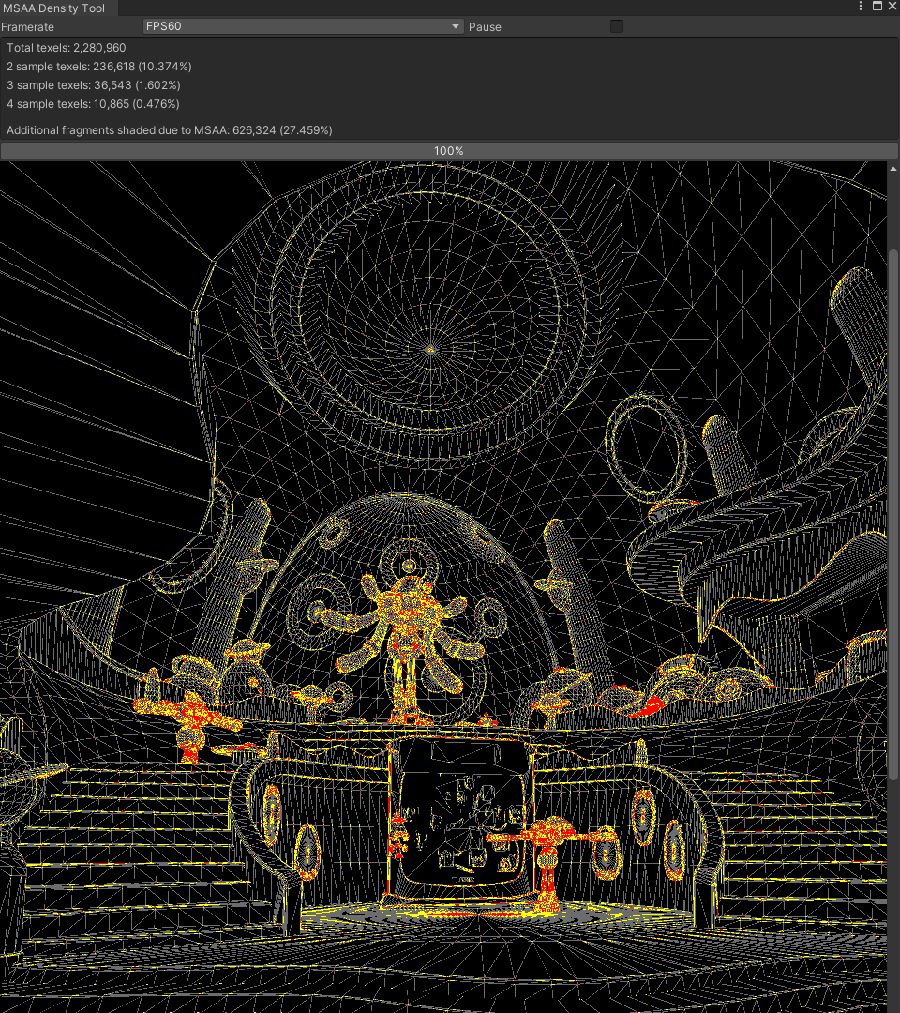
Task: Click the Framerate dropdown arrow chevron
Action: click(456, 26)
